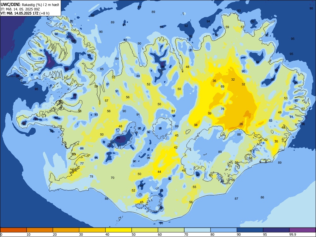Viewport: 316px width, 237px height.
Task: Click the '20' legend scale label
Action: 55,234
